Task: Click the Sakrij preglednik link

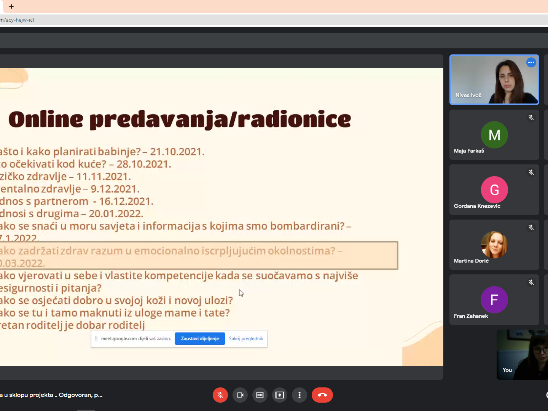Action: pos(246,339)
